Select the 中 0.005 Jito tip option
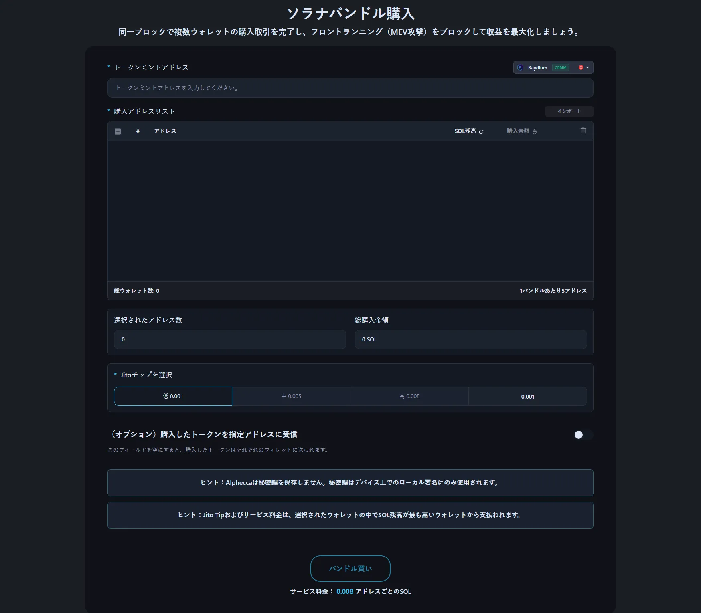 point(292,396)
